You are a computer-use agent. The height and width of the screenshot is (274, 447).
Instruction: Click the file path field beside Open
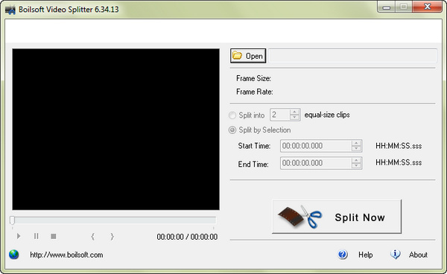coord(352,56)
